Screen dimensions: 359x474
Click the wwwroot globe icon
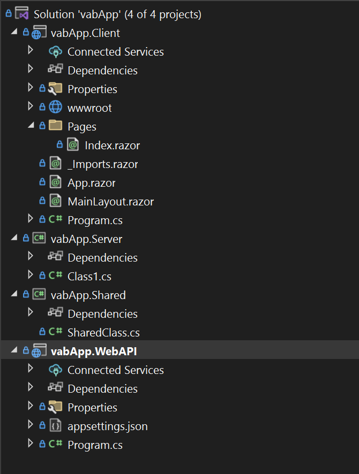55,108
